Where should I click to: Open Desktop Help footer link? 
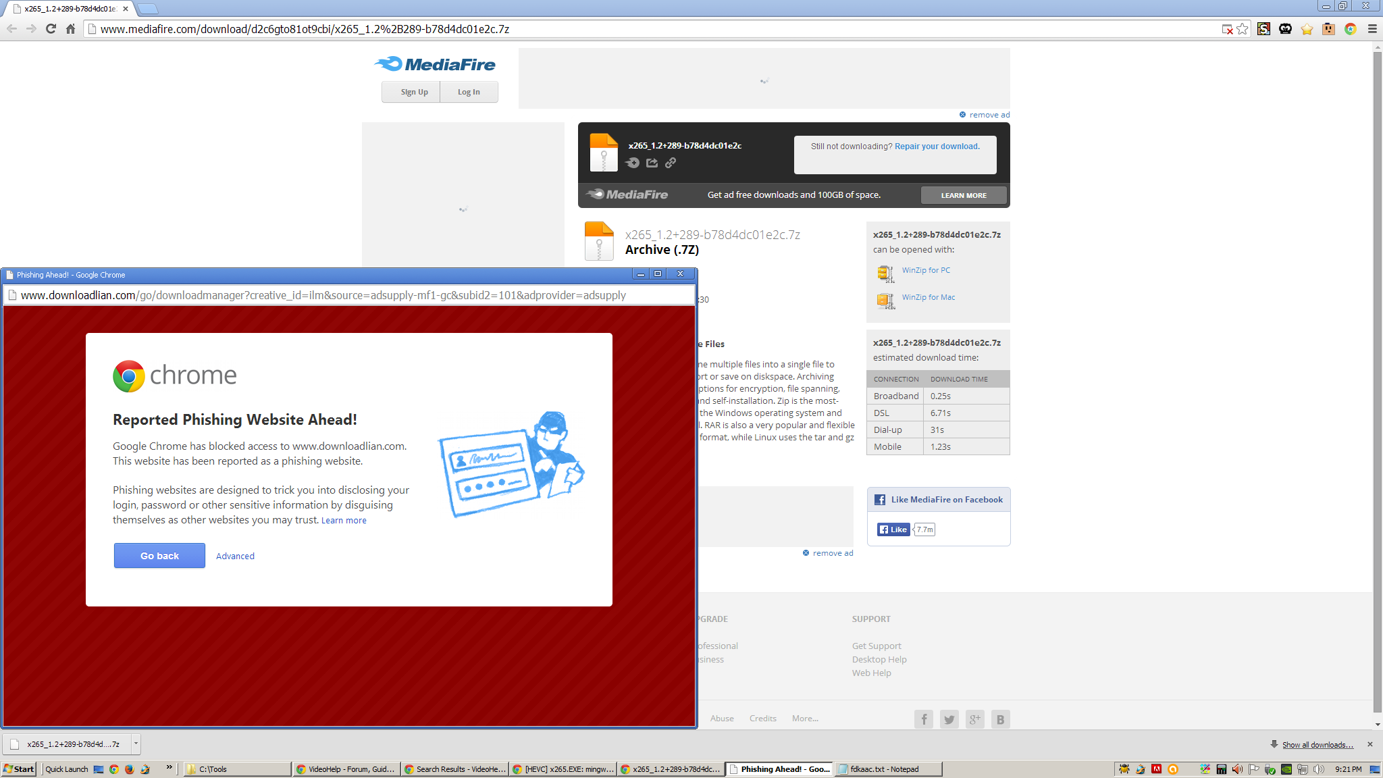[x=879, y=660]
